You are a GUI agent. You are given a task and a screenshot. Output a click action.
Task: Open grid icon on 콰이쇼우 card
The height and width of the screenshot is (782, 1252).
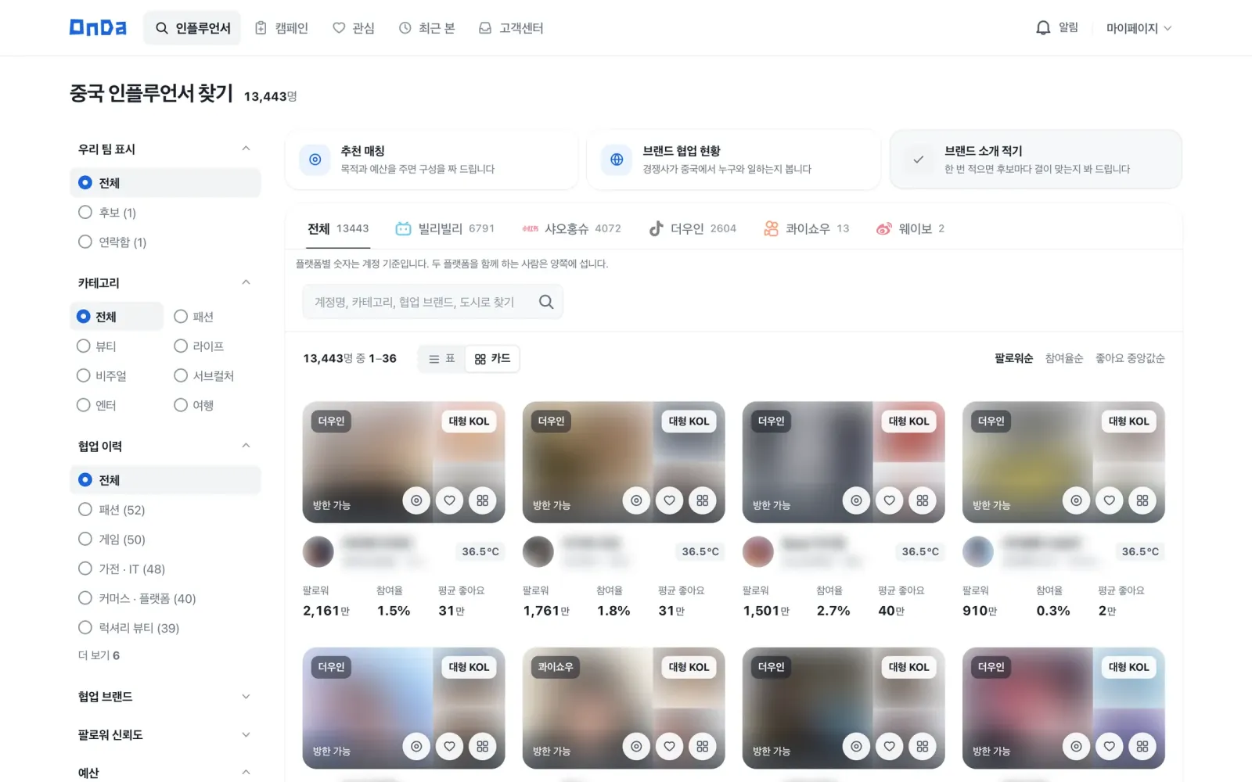coord(702,746)
